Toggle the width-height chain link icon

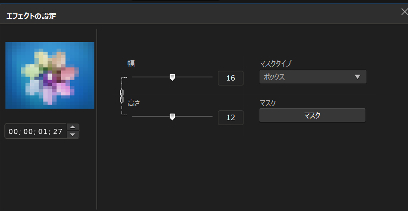[122, 96]
